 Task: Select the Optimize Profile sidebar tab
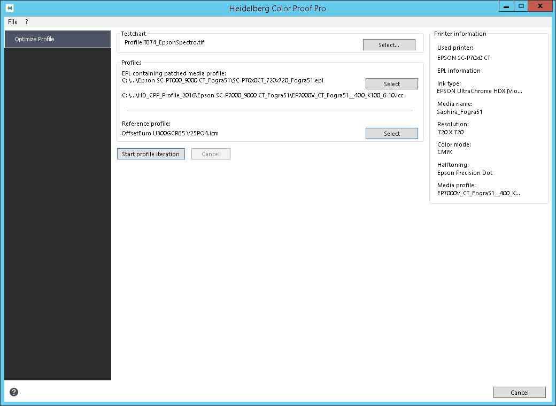point(58,39)
